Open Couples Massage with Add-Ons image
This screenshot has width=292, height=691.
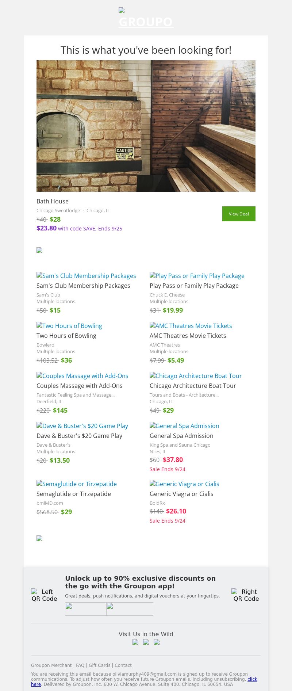[x=82, y=376]
